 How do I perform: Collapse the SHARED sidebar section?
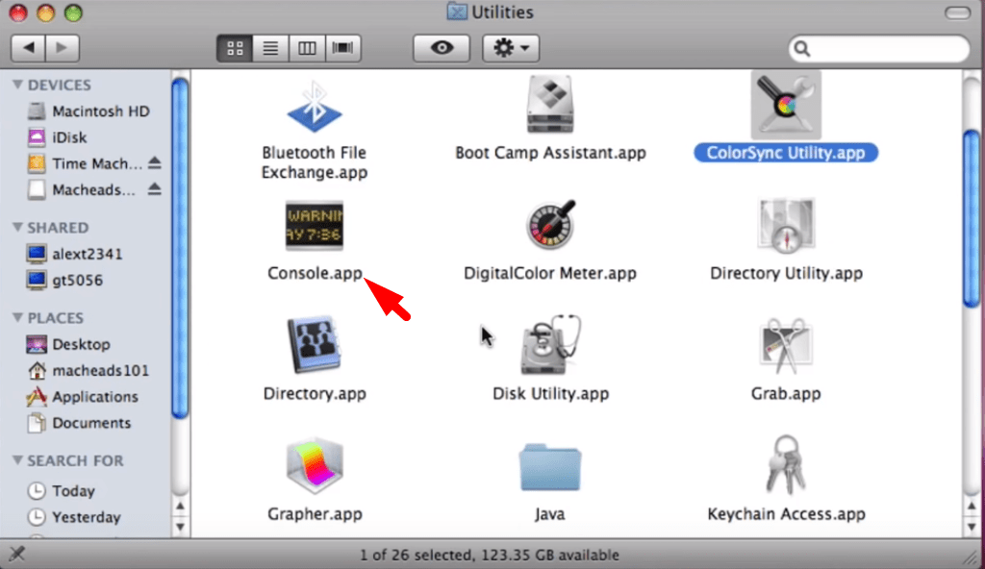point(17,227)
